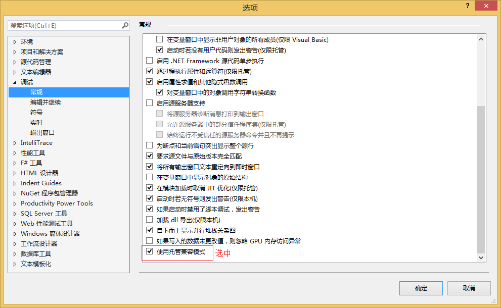Uncheck 将所有输出窗口文本重定向到即时窗口
This screenshot has height=308, width=501.
point(149,166)
